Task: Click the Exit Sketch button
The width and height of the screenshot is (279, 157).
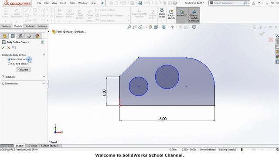Action: [6, 13]
